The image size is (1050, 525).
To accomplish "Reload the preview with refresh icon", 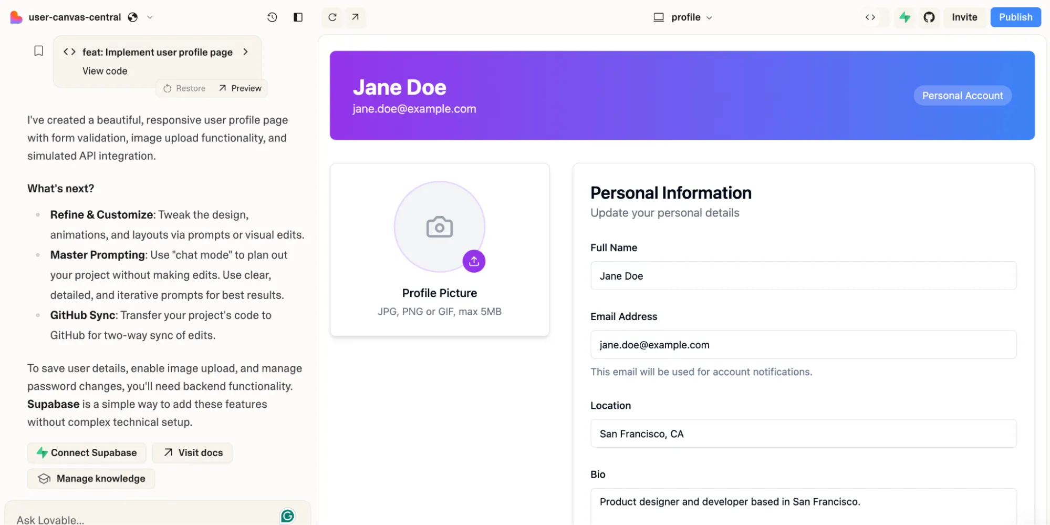I will coord(332,17).
